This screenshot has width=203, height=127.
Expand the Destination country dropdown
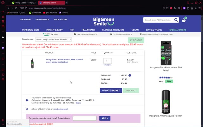coord(53,39)
